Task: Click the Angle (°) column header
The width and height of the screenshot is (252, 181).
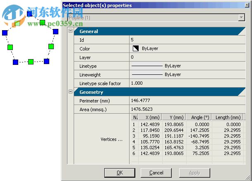Action: point(199,117)
